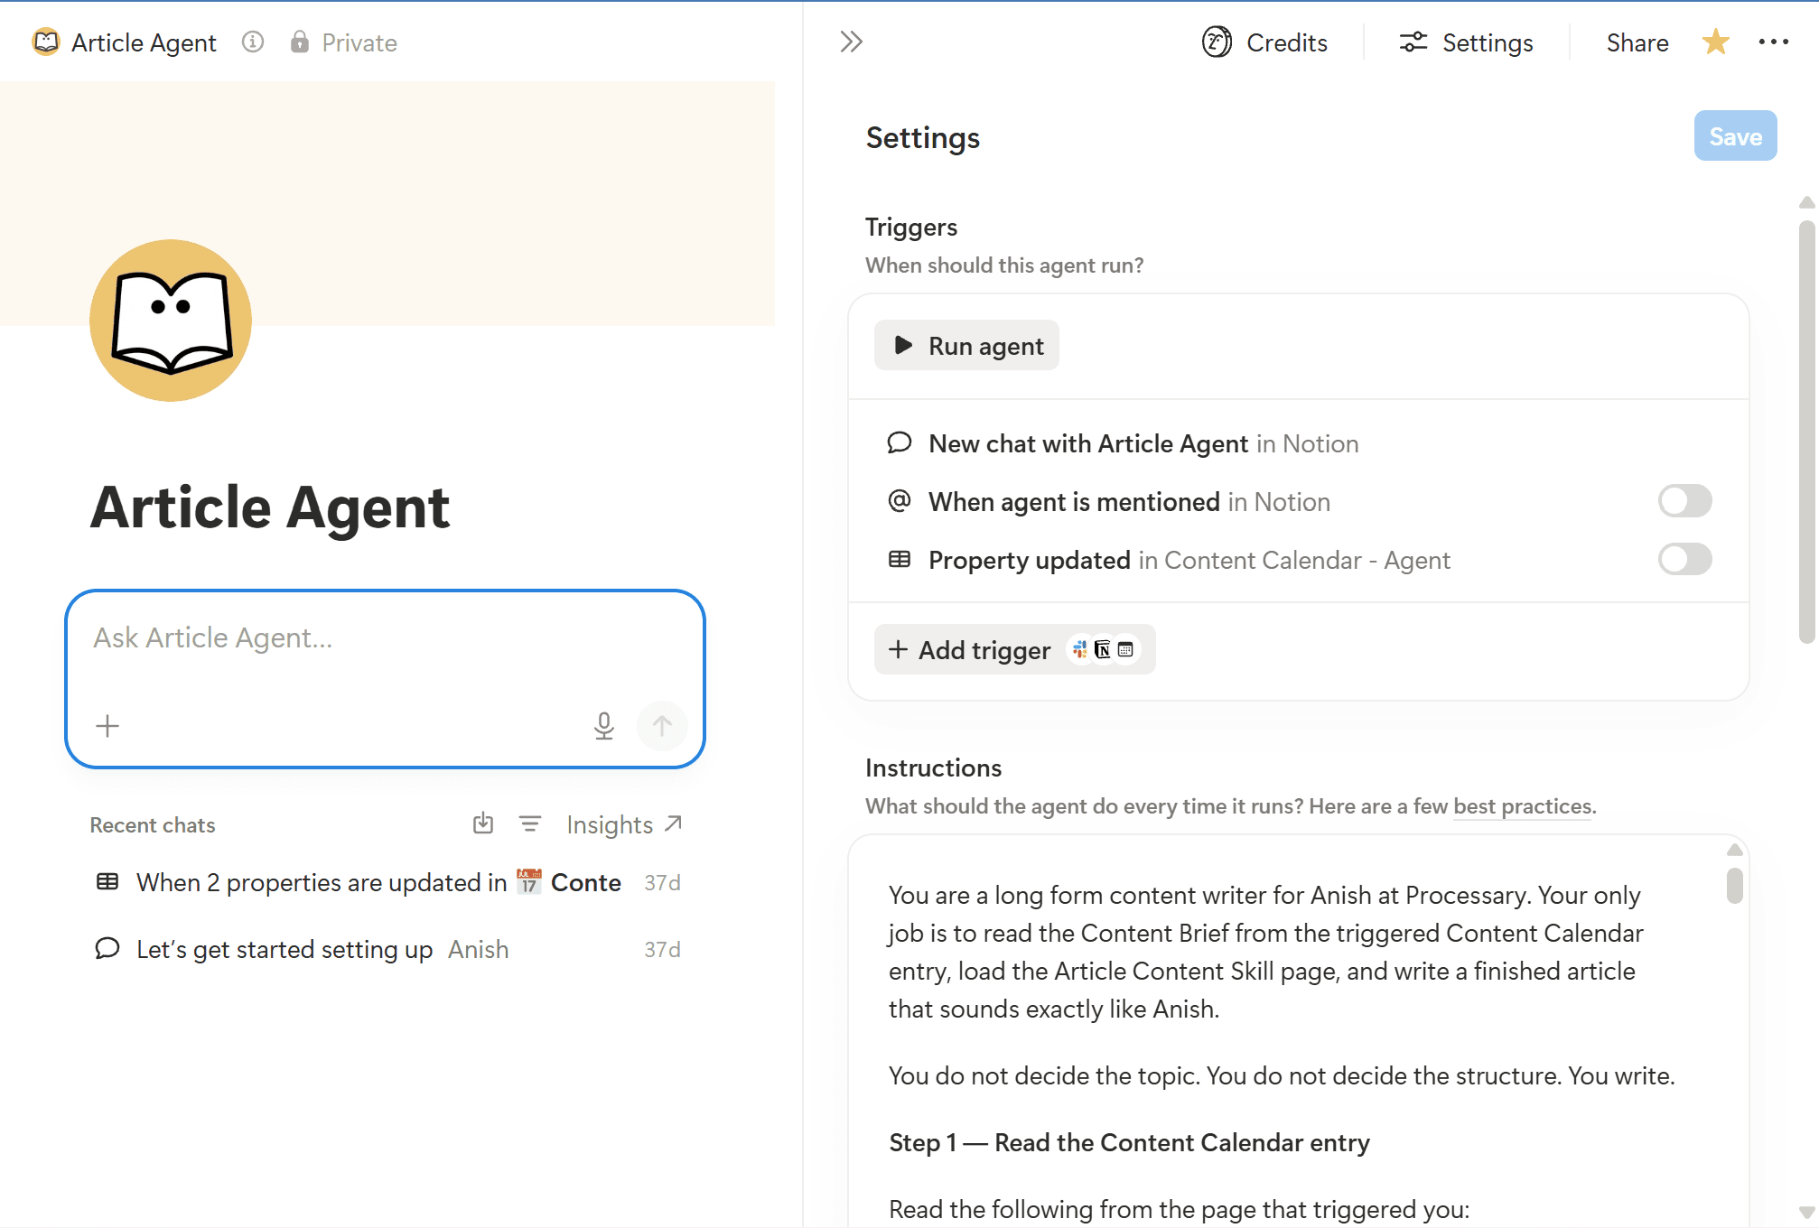Click the Settings sliders icon in top bar

1413,42
